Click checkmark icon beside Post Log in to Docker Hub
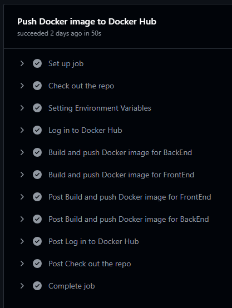 pos(37,241)
